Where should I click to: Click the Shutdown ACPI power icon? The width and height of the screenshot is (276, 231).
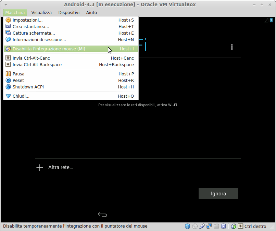coord(8,87)
